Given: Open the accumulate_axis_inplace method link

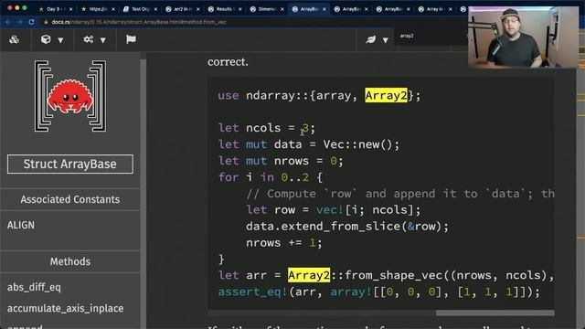Looking at the screenshot, I should coord(65,309).
